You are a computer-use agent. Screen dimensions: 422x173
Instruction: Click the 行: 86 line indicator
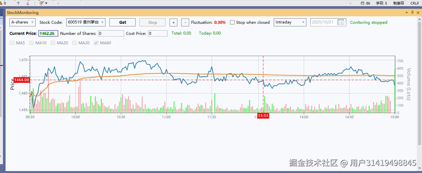point(365,3)
